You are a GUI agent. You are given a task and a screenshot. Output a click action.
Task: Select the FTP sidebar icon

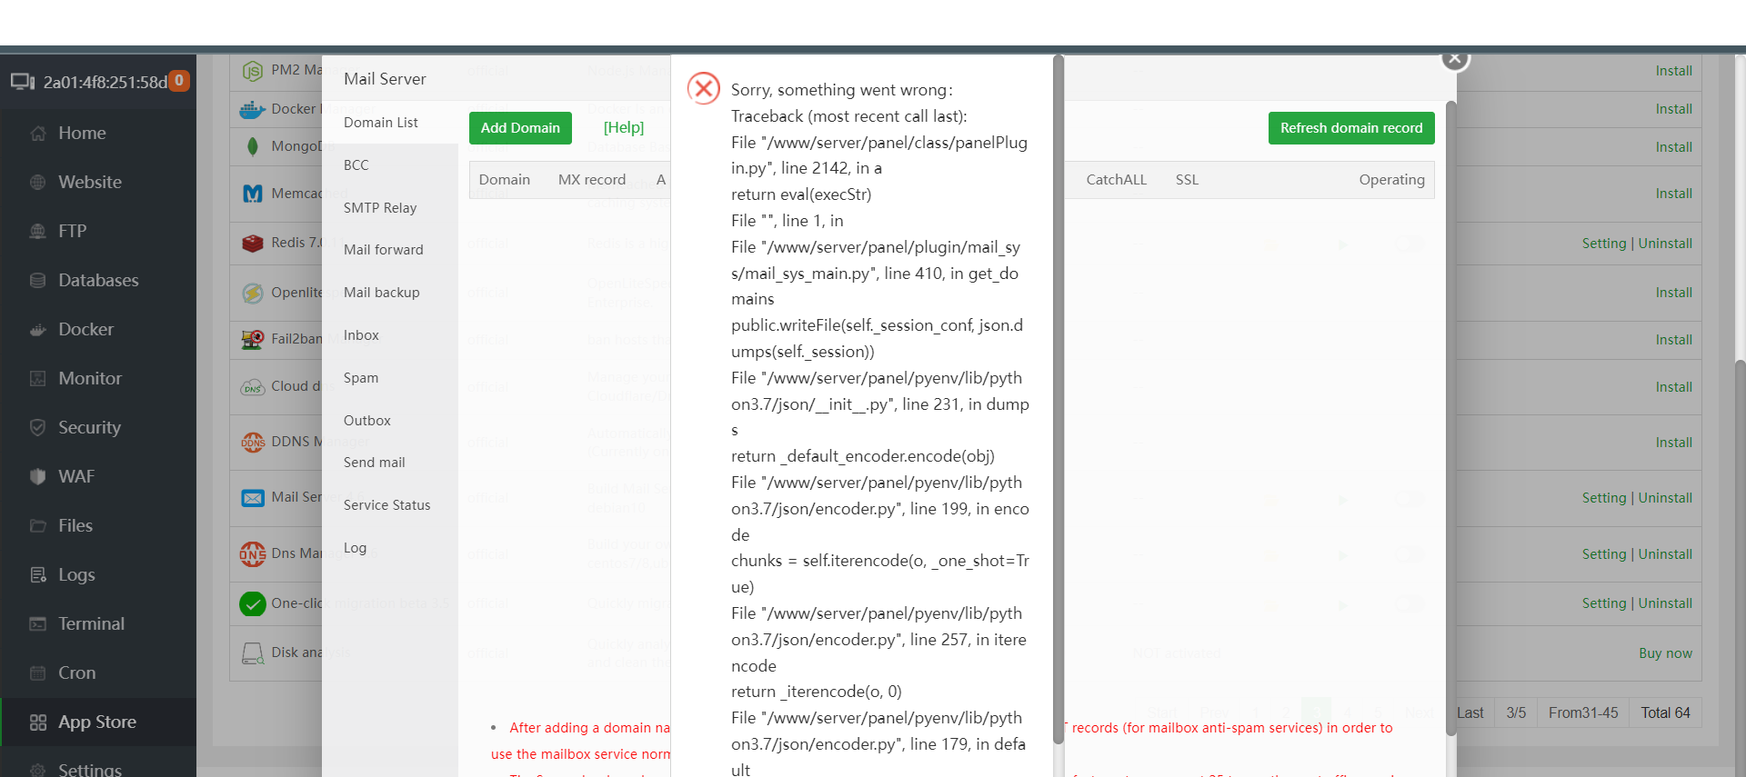coord(38,232)
